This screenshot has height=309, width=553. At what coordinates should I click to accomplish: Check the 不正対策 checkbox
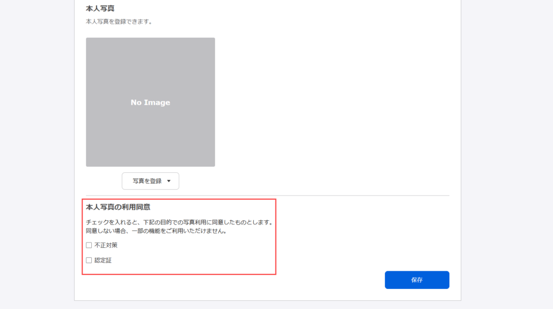tap(89, 245)
